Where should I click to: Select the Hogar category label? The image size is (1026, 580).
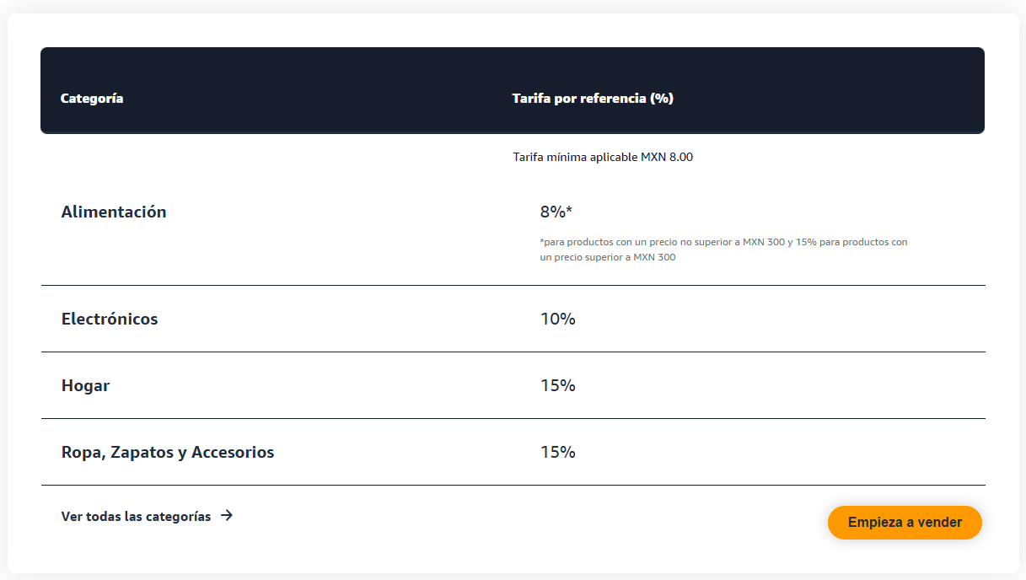[86, 386]
